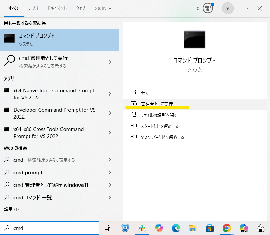The height and width of the screenshot is (235, 270).
Task: Click the magnifier icon beside cmd コマンド 一覧
Action: pos(7,197)
